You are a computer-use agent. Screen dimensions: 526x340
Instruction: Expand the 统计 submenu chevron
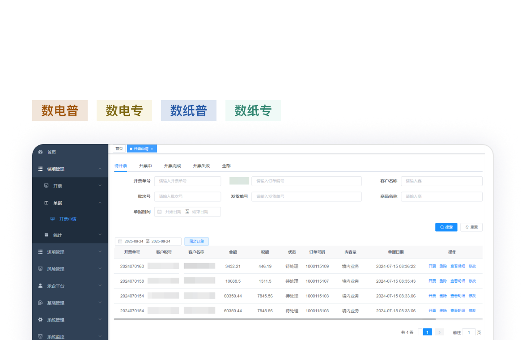pyautogui.click(x=100, y=234)
